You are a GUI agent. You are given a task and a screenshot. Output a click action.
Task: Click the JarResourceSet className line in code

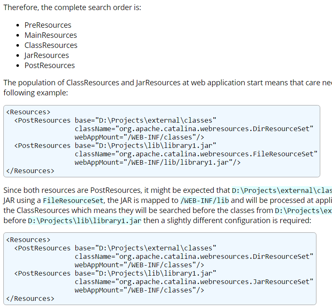pos(194,282)
